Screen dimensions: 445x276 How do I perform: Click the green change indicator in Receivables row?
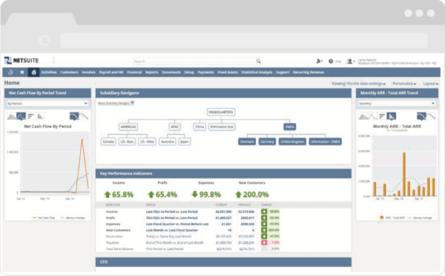coord(264,236)
